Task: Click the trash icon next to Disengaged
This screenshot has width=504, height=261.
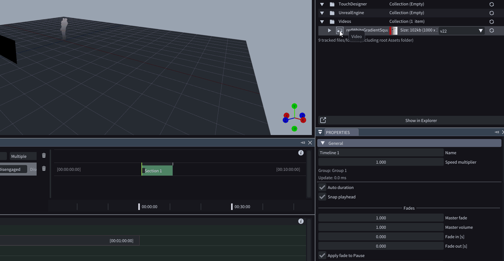Action: point(44,169)
